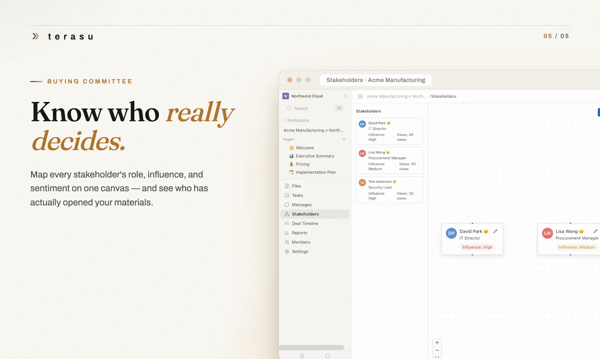Select Tom Anderson card in stakeholder list

pyautogui.click(x=390, y=190)
